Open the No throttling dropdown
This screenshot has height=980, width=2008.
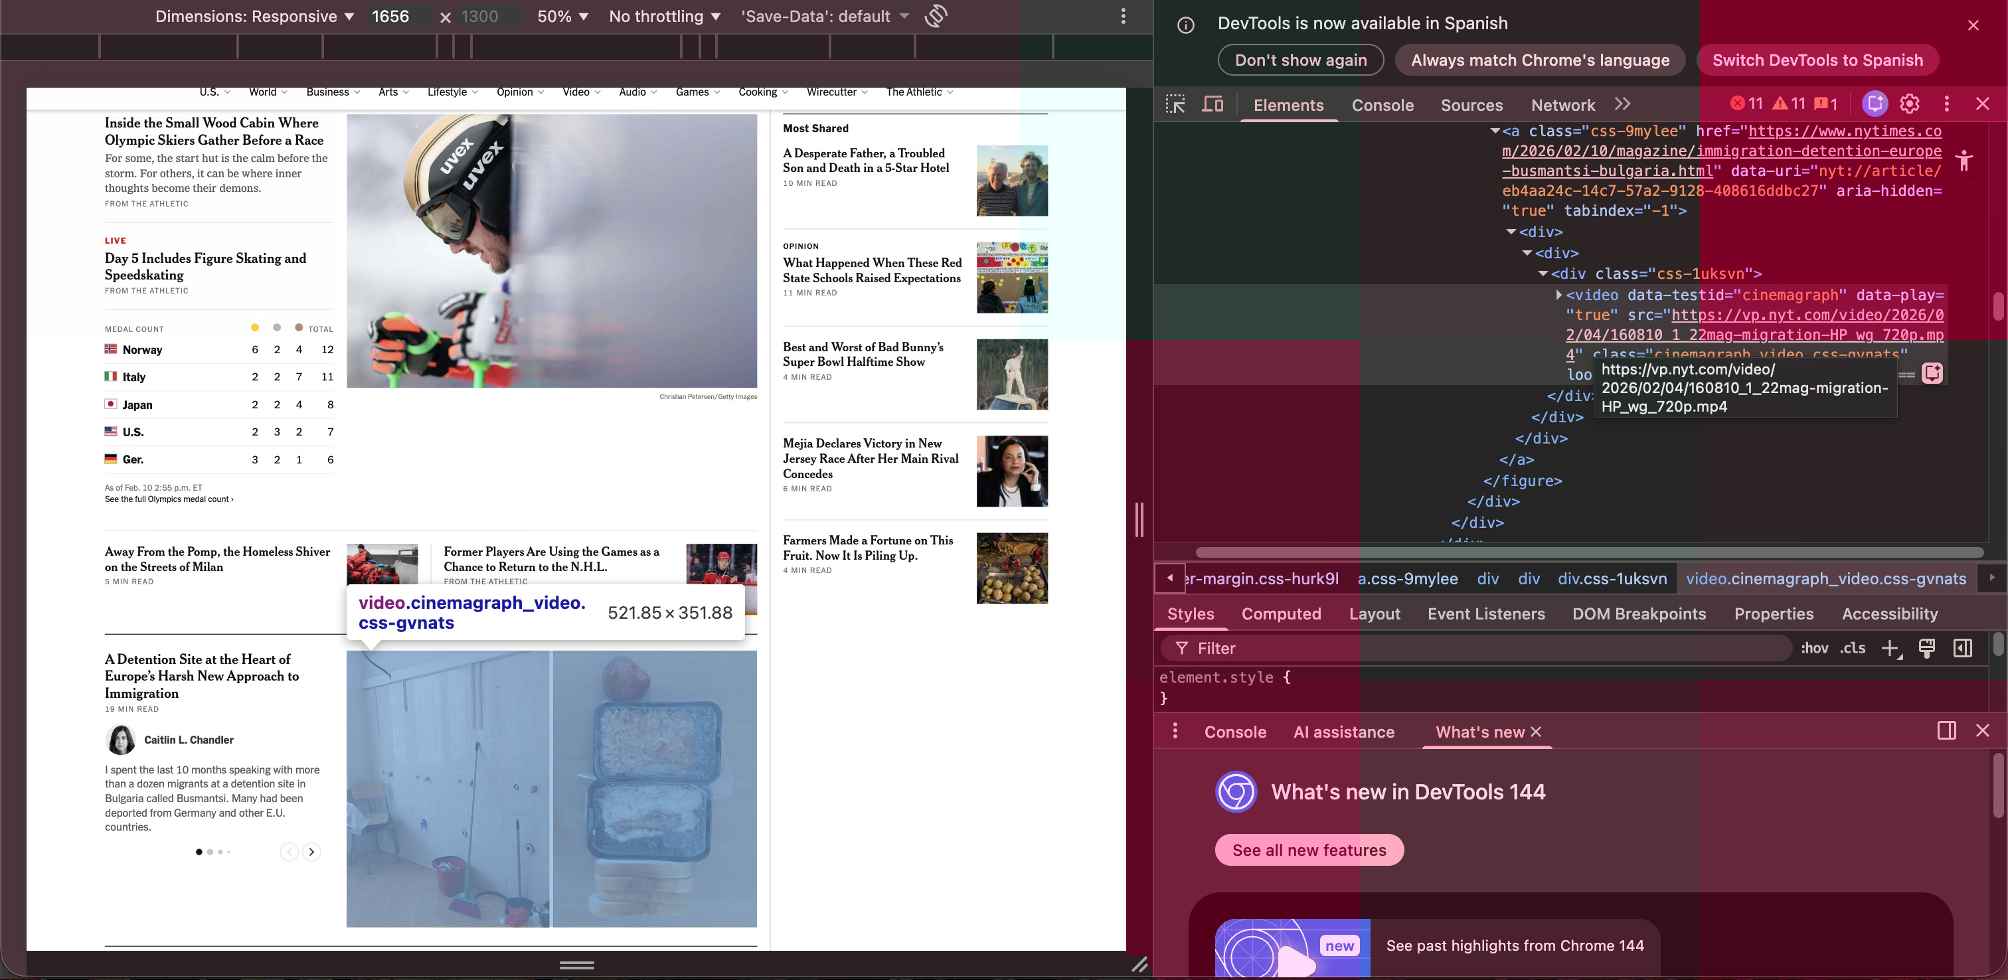pos(664,17)
